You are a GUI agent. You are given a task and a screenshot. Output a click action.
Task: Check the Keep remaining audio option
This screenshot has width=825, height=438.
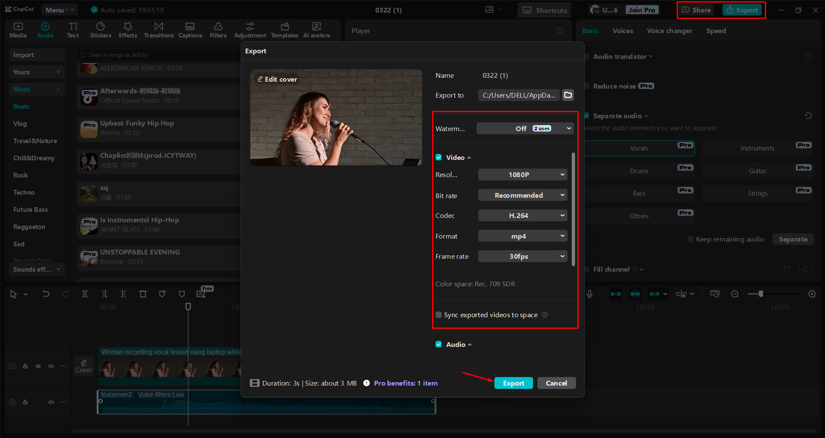point(690,239)
